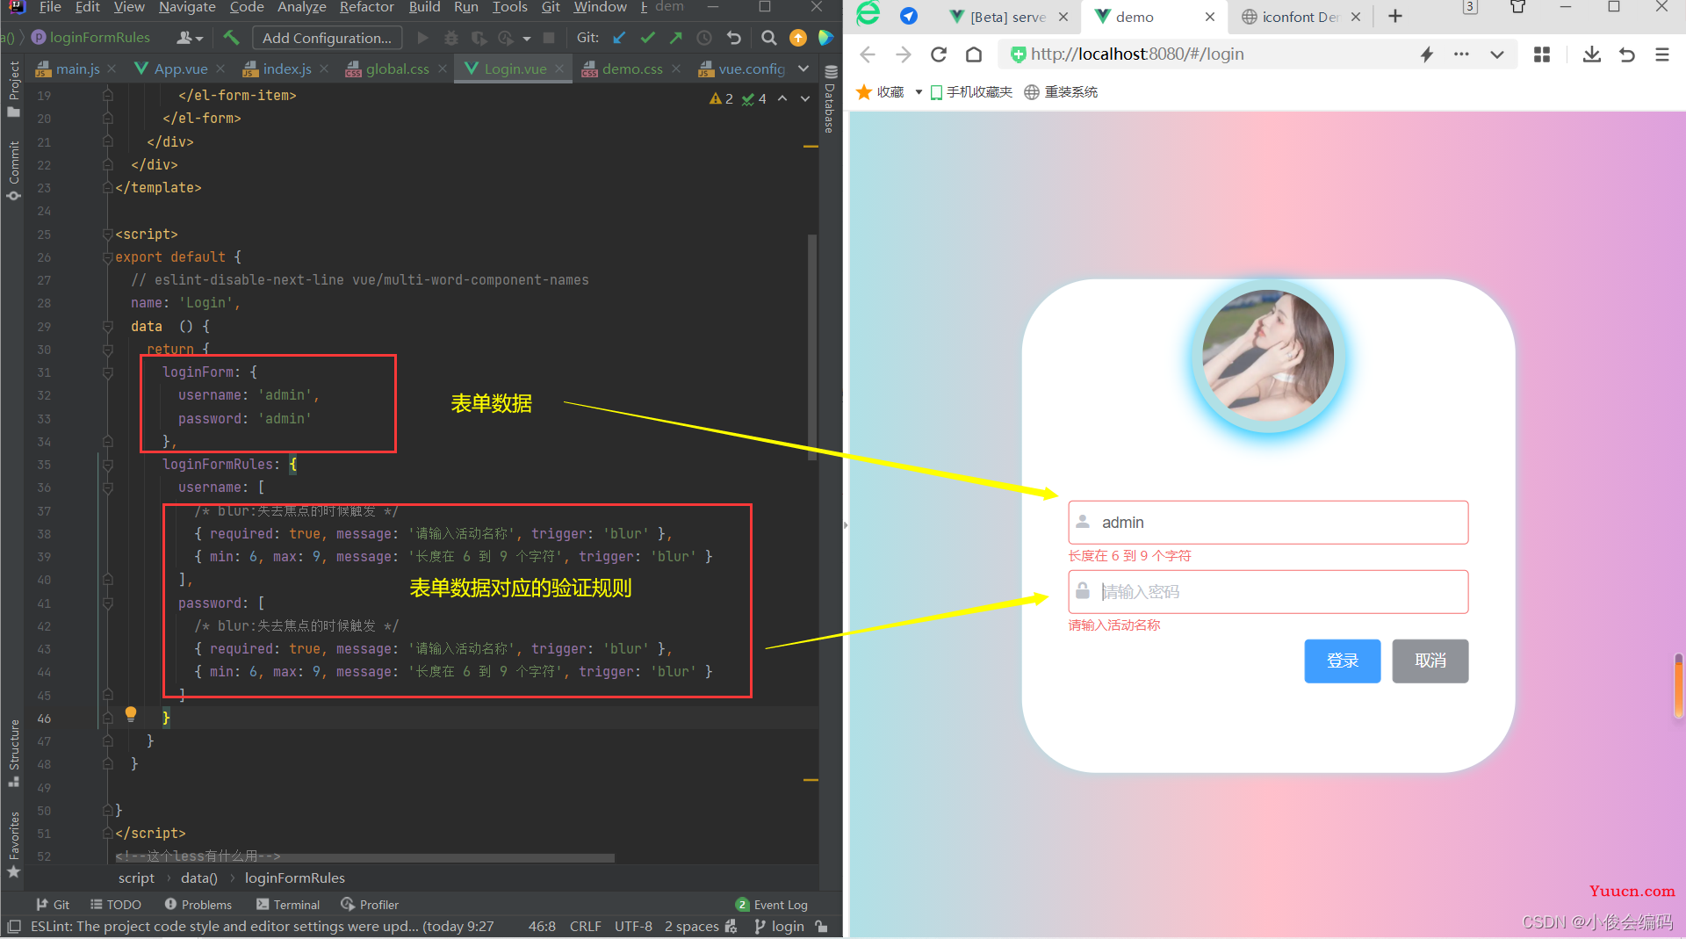Click the username input containing admin

(x=1268, y=523)
